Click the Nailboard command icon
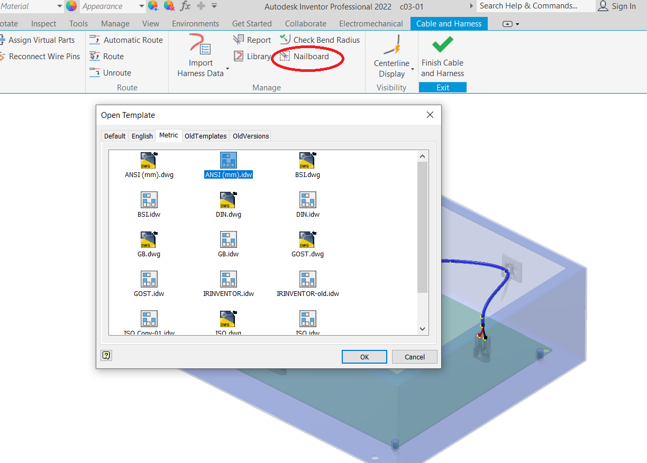The height and width of the screenshot is (463, 647). click(285, 56)
